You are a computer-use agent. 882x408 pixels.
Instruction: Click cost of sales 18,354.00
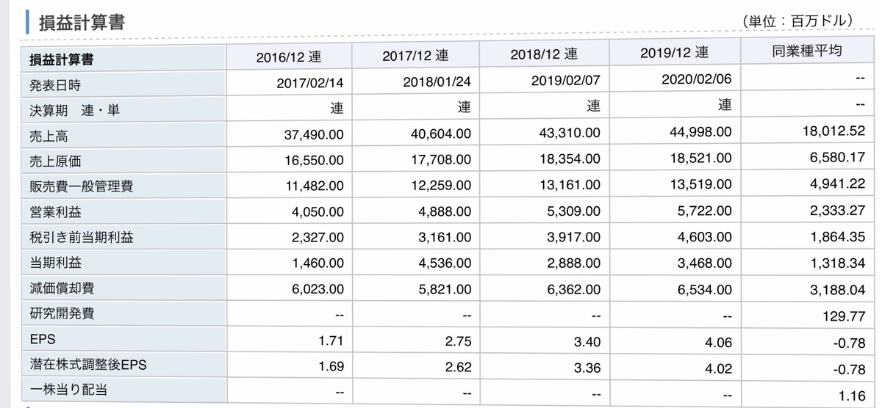click(x=570, y=159)
